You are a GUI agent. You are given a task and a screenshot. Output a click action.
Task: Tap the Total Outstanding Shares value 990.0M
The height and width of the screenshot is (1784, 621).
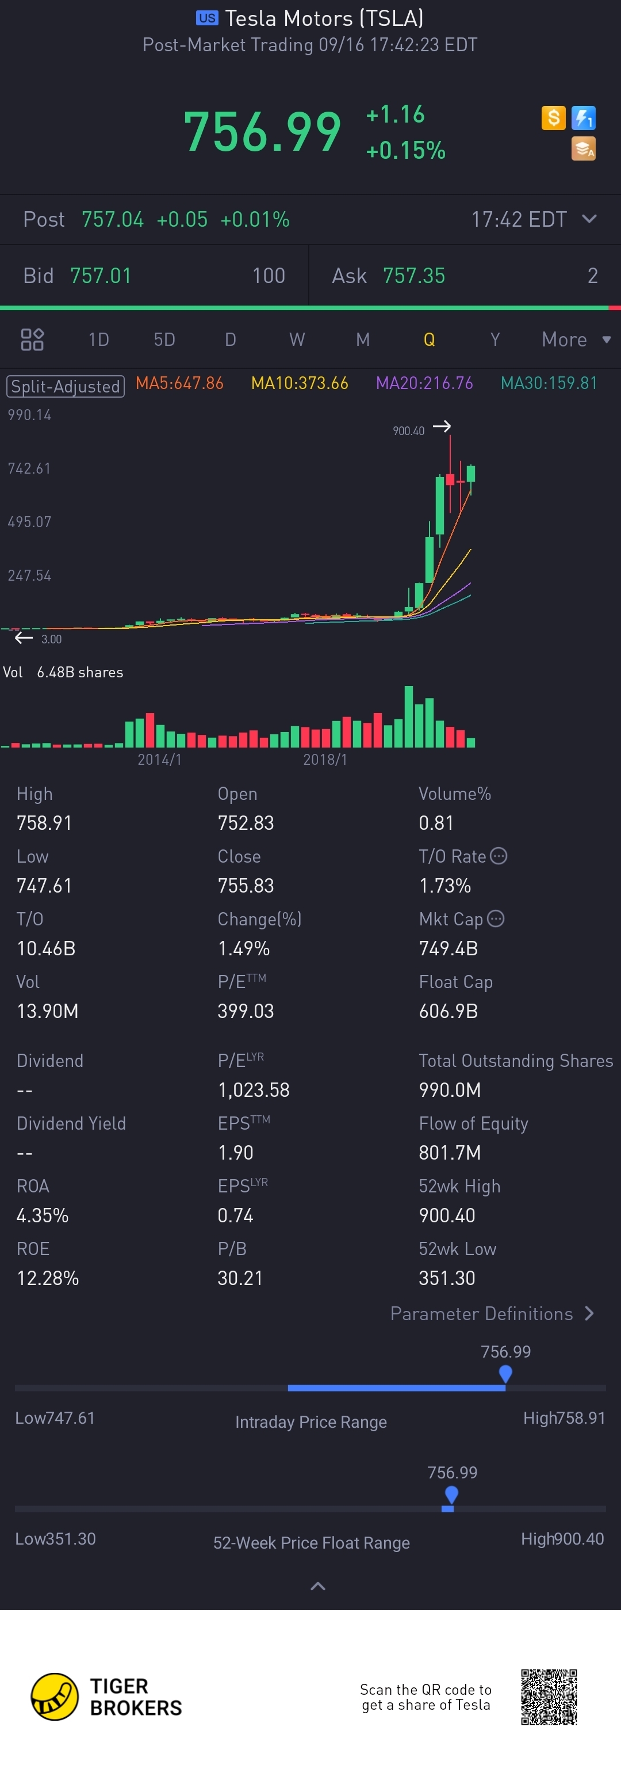coord(450,1090)
